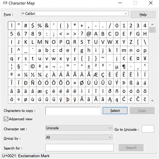Select the sharp s ß character

click(131, 83)
